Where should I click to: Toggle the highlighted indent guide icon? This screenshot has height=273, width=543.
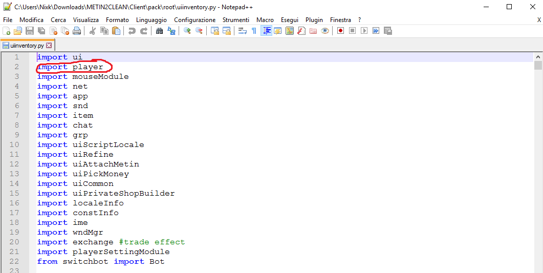266,31
